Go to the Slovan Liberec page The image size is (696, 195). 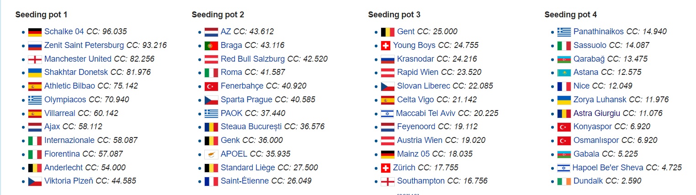424,86
